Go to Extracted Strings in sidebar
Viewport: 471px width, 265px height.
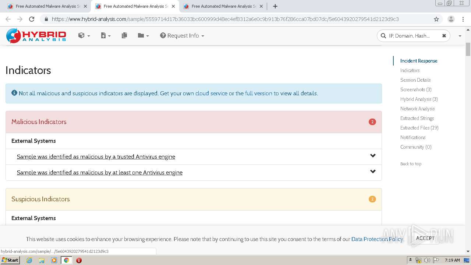click(417, 119)
